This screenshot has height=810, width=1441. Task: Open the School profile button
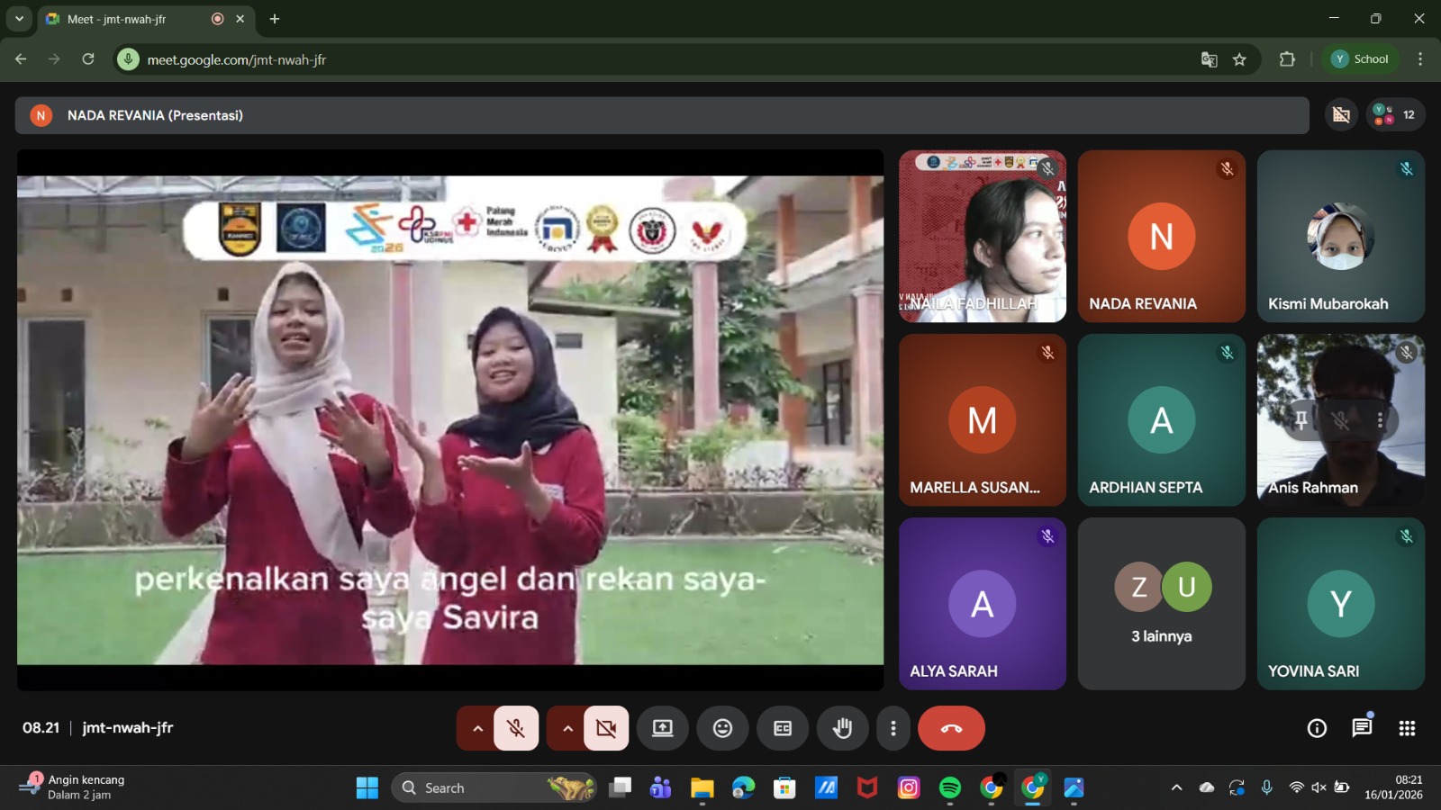[1360, 59]
